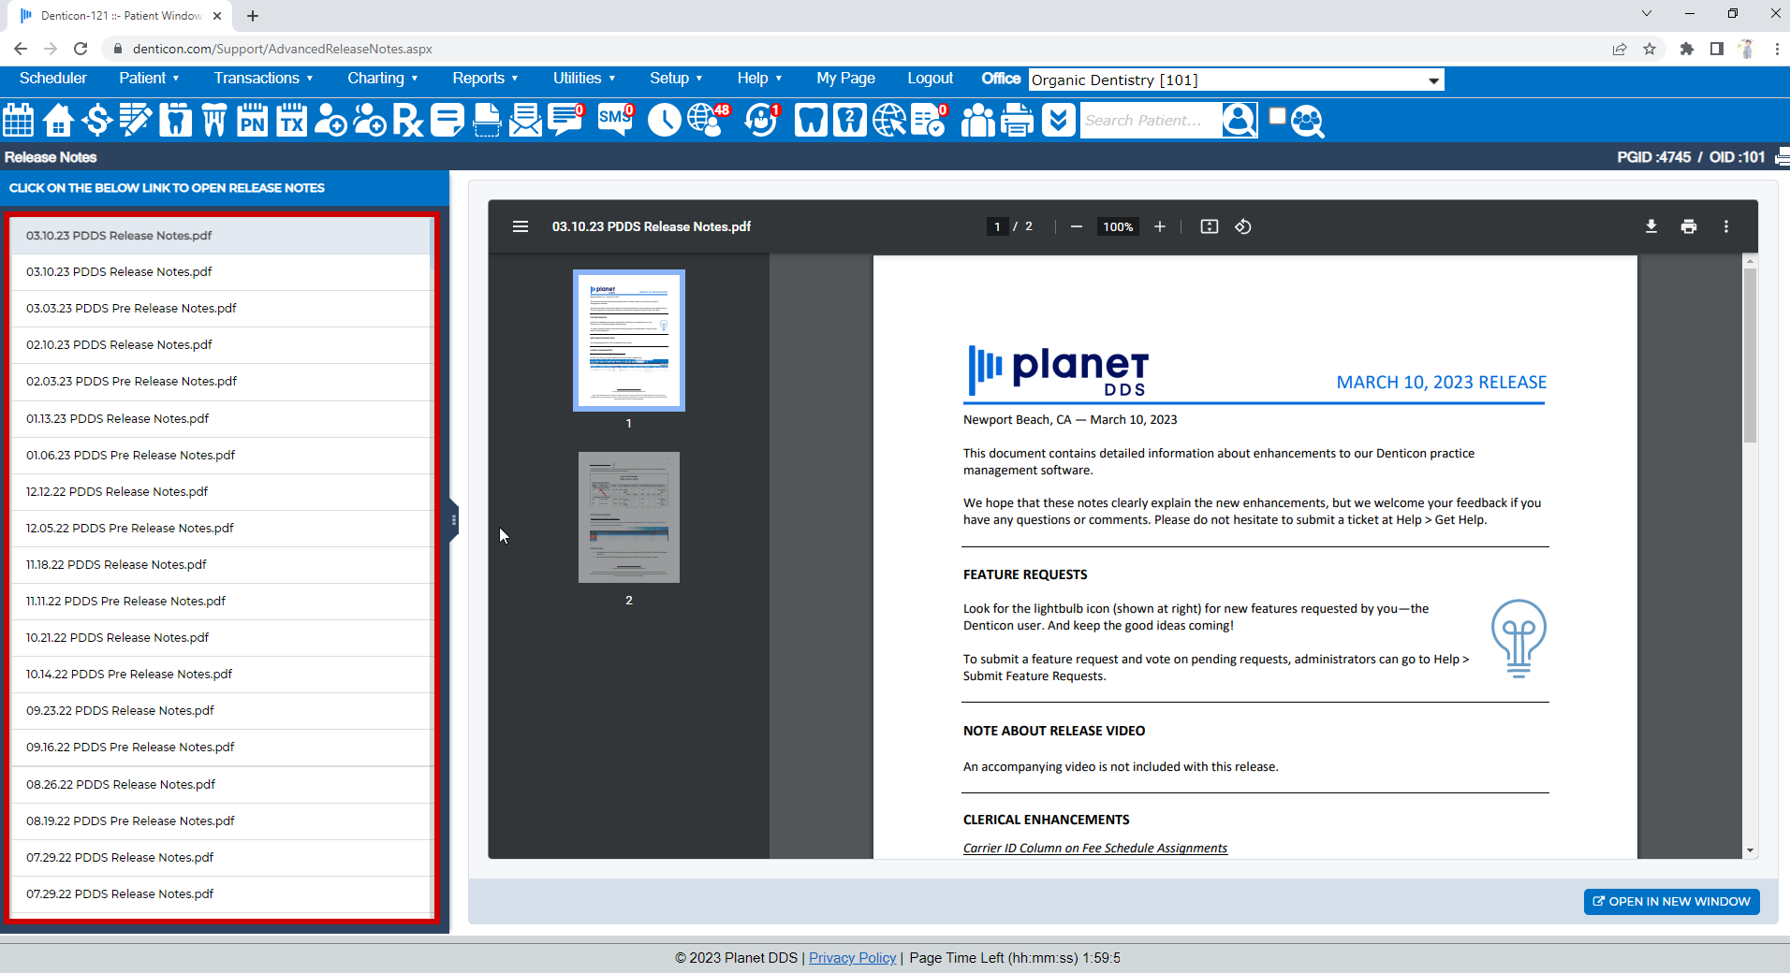The width and height of the screenshot is (1790, 973).
Task: Click Logout in the menu bar
Action: coord(930,79)
